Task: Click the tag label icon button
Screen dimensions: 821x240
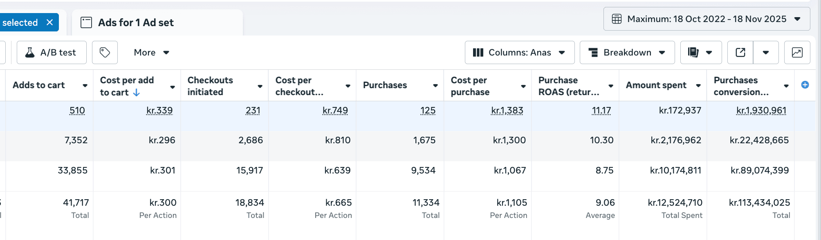Action: (105, 53)
